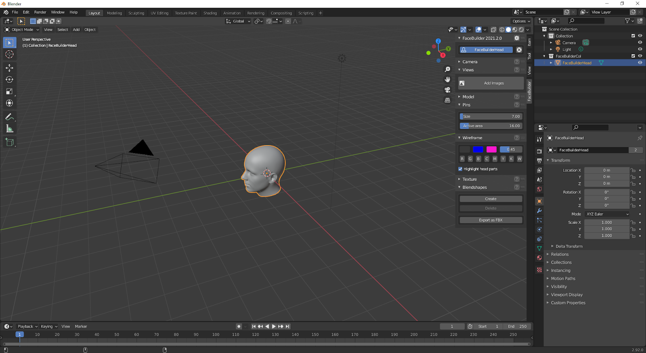The image size is (646, 353).
Task: Play the timeline animation
Action: (x=274, y=326)
